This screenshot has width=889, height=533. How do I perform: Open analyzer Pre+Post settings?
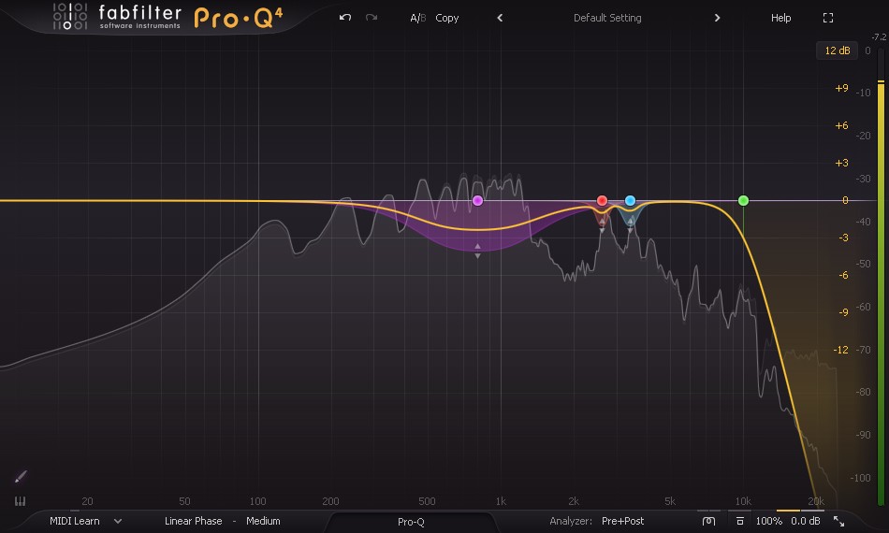[622, 521]
